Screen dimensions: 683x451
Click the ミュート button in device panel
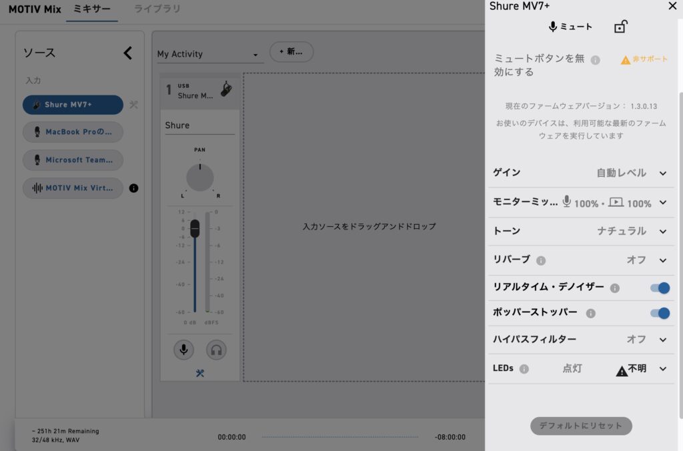click(x=570, y=27)
